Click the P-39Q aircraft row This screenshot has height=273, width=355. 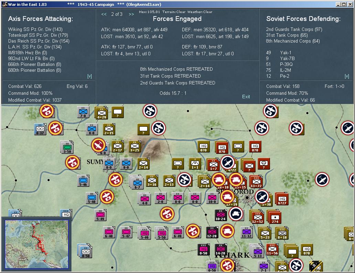[279, 65]
